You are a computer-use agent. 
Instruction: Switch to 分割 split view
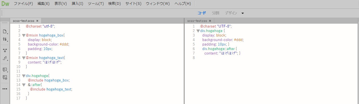[216, 13]
